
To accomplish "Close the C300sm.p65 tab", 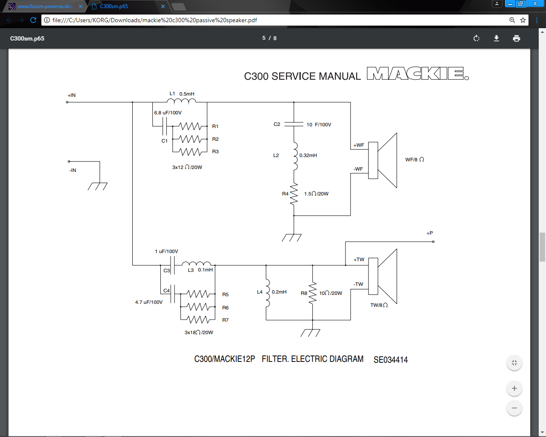I will (x=163, y=6).
